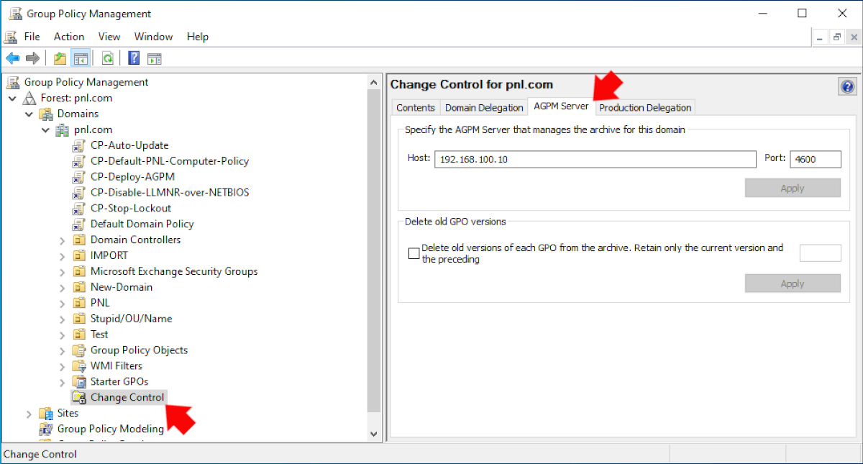
Task: Enable the Delete old versions of each GPO checkbox
Action: pos(414,253)
